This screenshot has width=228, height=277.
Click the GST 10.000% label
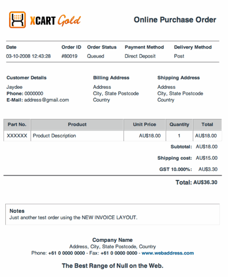[x=175, y=169]
